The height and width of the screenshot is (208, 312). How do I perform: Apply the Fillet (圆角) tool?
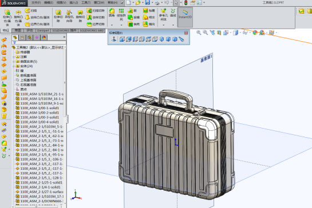pyautogui.click(x=112, y=13)
